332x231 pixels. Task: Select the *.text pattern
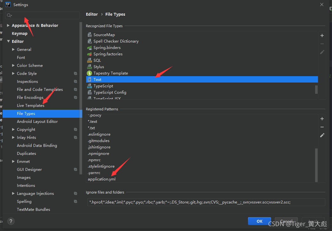92,122
